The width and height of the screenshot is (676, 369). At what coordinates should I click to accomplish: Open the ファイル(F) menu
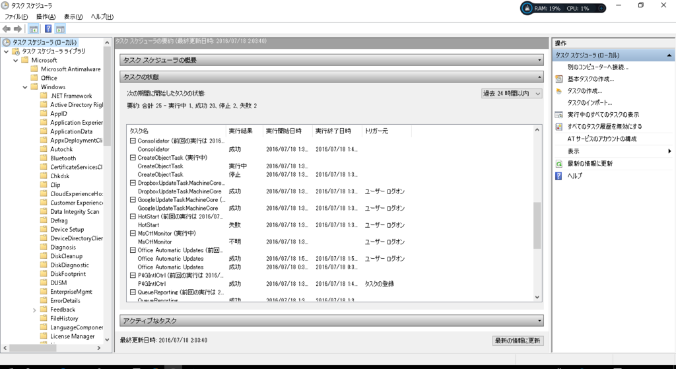point(17,17)
